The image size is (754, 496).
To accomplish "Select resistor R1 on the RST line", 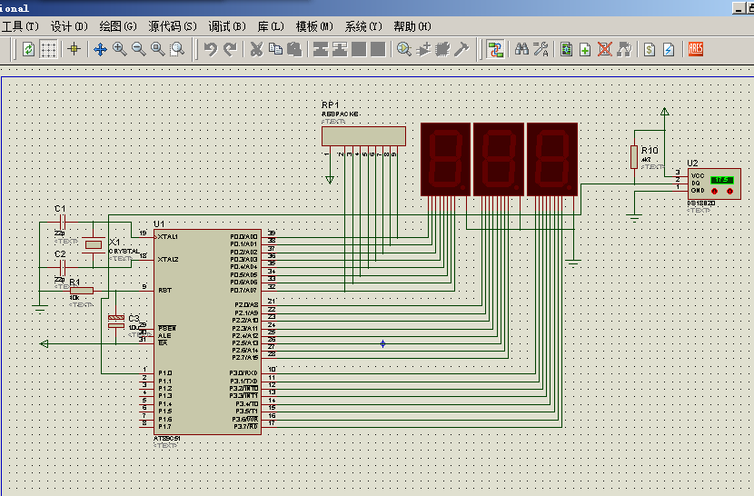I will click(82, 291).
